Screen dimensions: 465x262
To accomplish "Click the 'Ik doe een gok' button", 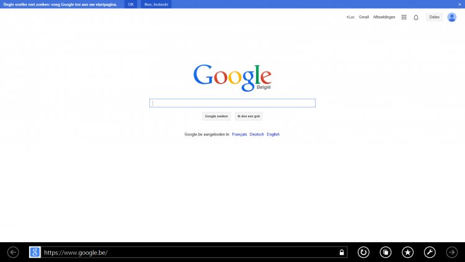I will 249,116.
